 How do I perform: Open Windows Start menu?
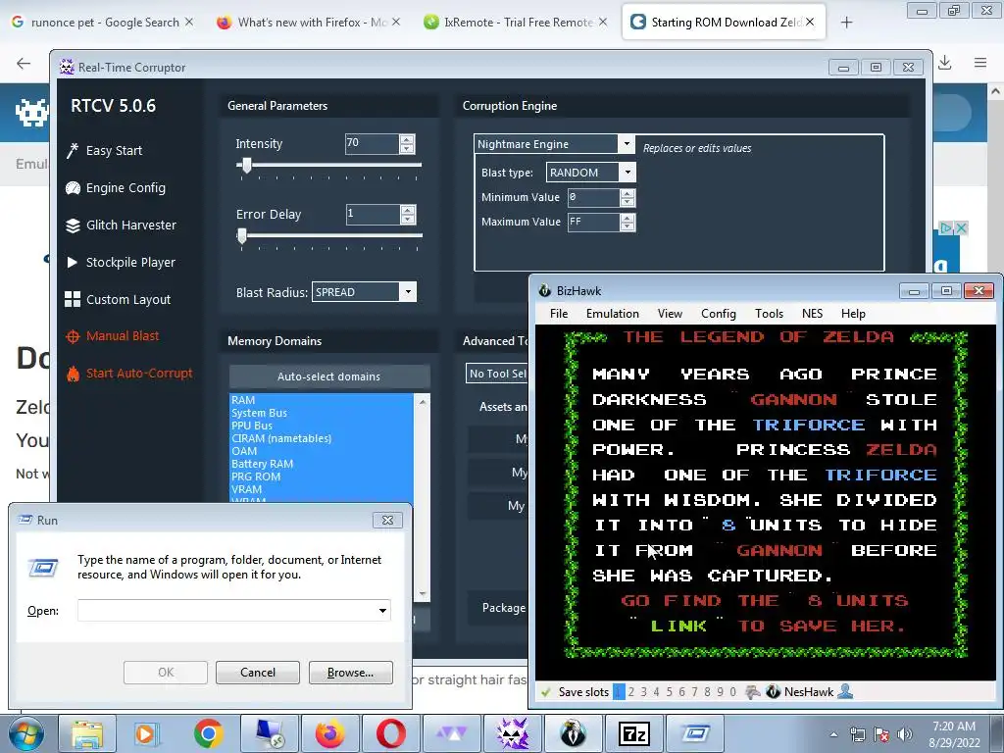pos(26,733)
